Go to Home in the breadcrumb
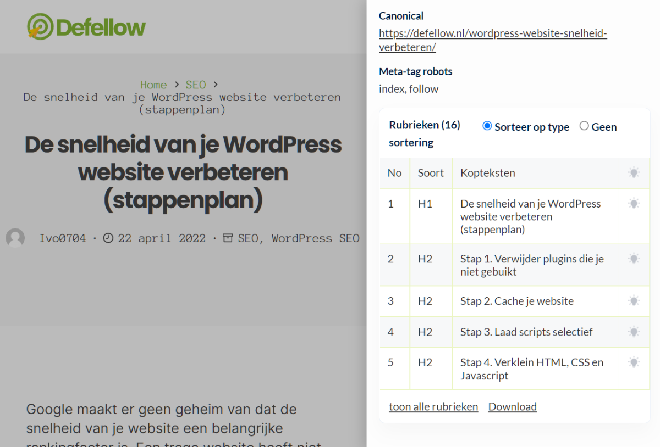This screenshot has height=447, width=660. pyautogui.click(x=153, y=85)
